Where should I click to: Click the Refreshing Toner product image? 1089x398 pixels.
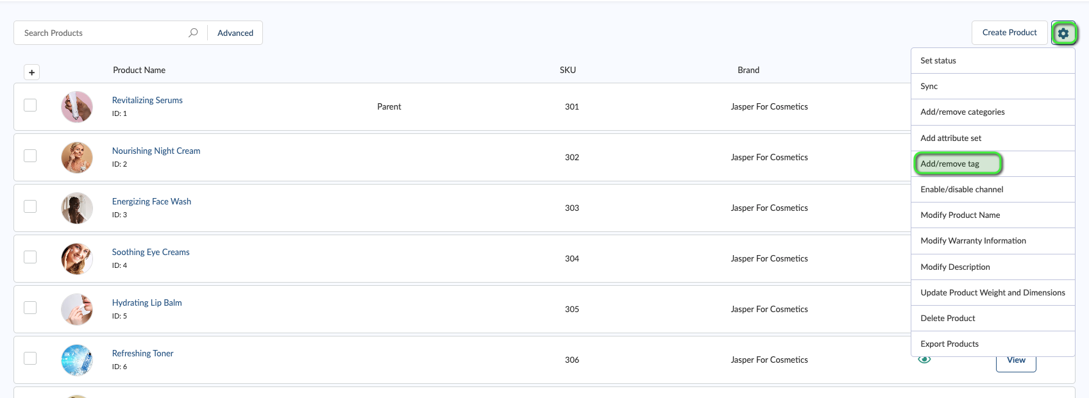click(x=76, y=360)
